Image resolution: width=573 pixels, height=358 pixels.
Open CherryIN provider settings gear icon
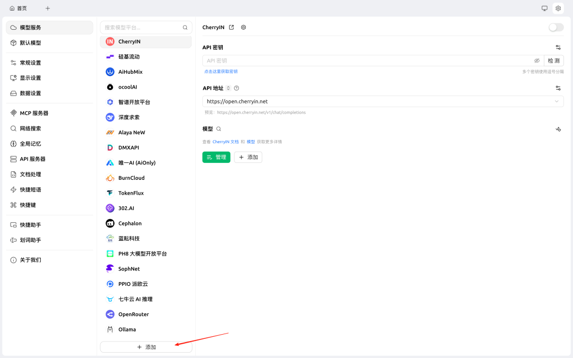coord(244,28)
